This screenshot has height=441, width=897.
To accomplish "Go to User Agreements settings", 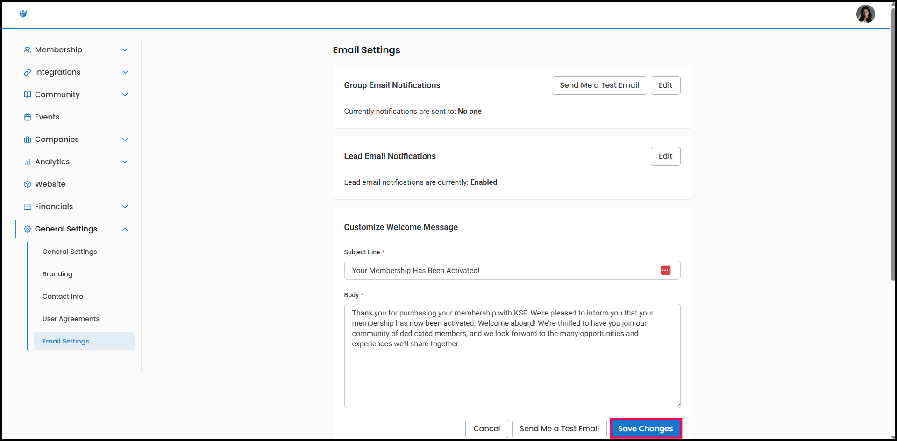I will [71, 319].
